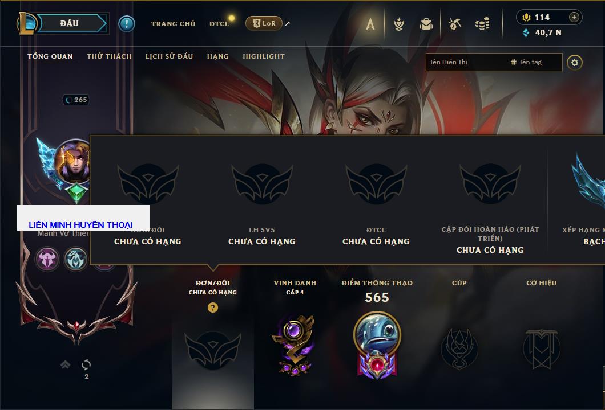This screenshot has height=410, width=605.
Task: Open the clash trophy icon
Action: (399, 24)
